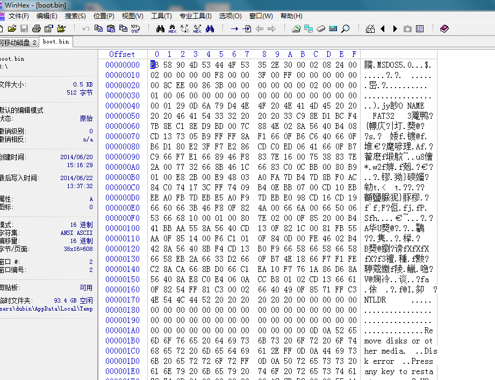Click the Replace Hex Values icon

(x=197, y=28)
